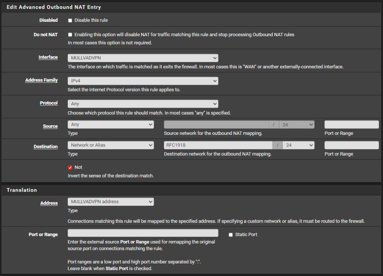Enable the Disable this rule checkbox
This screenshot has height=276, width=383.
pos(70,20)
